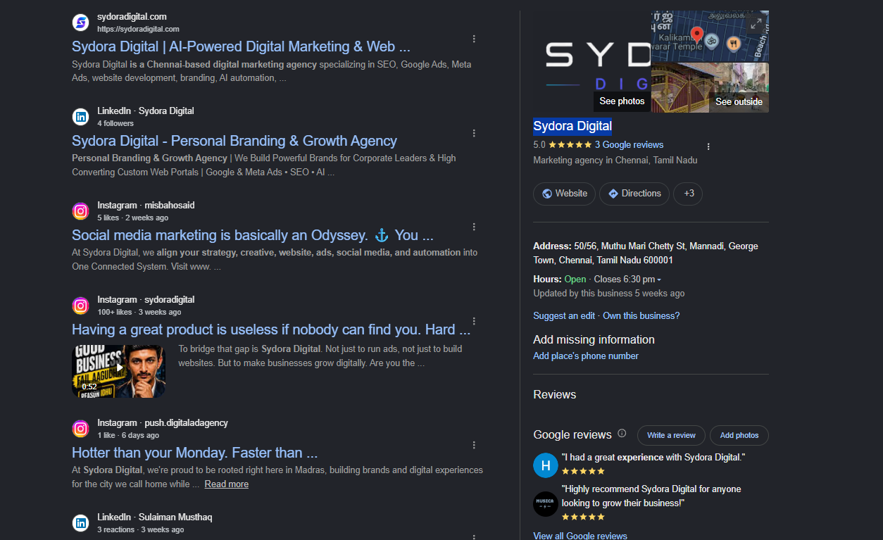Click Own this business? link

[x=641, y=316]
